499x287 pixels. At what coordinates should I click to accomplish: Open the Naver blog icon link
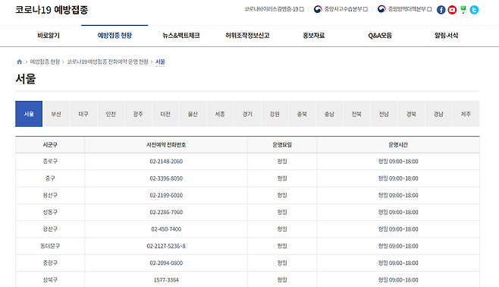point(463,10)
